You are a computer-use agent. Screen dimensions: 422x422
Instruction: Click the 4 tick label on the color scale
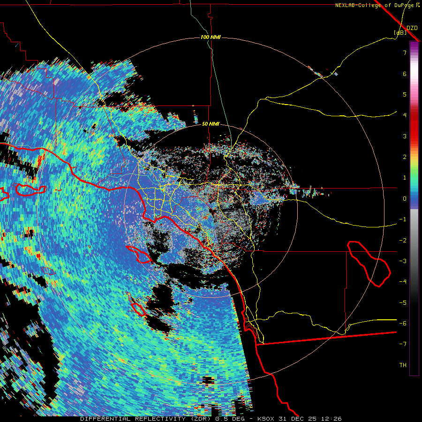(405, 115)
